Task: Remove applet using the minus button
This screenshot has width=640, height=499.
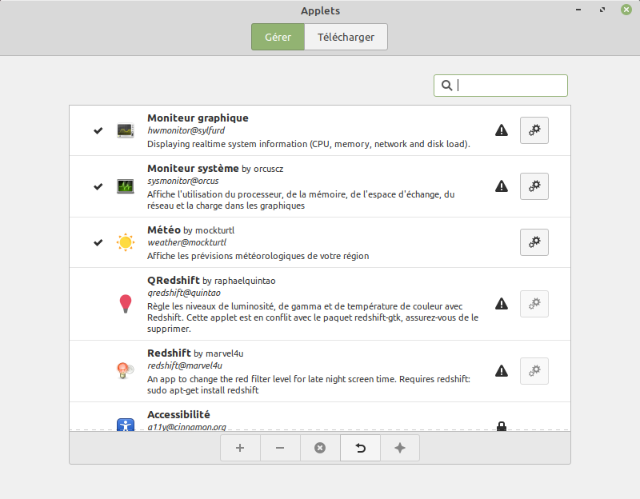Action: pyautogui.click(x=280, y=448)
